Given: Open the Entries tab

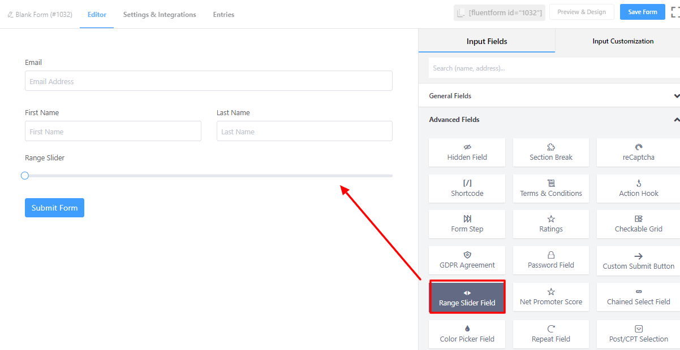Looking at the screenshot, I should tap(223, 15).
